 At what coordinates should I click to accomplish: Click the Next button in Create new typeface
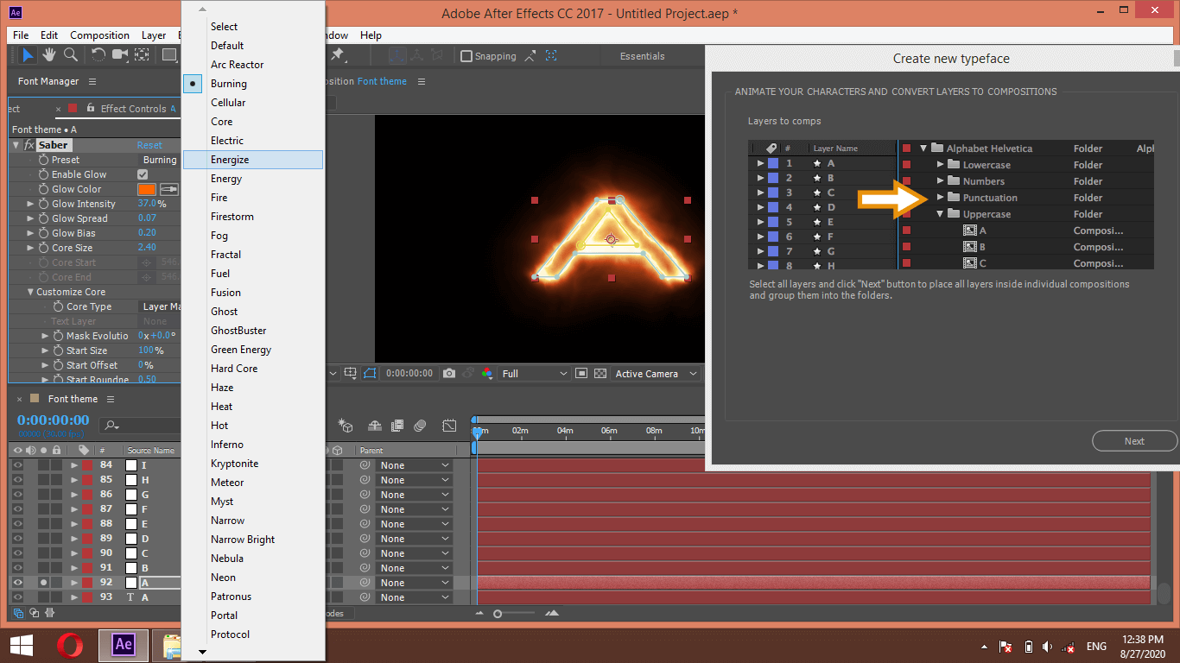(1134, 440)
